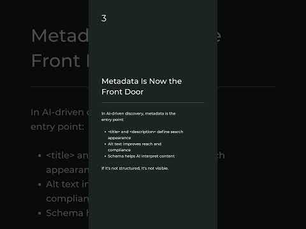Viewport: 306px width, 229px height.
Task: Click the background divider line on left side
Action: tap(60, 87)
